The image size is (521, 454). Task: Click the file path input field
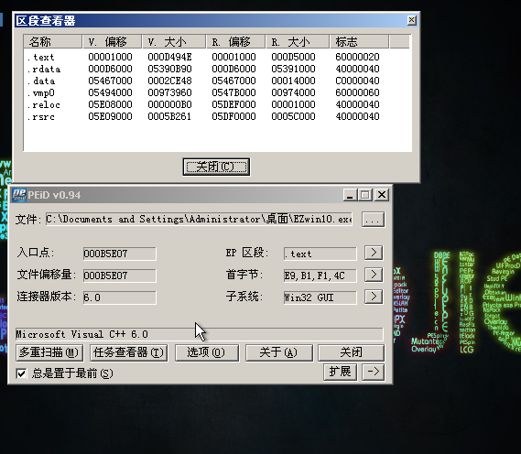pos(199,220)
